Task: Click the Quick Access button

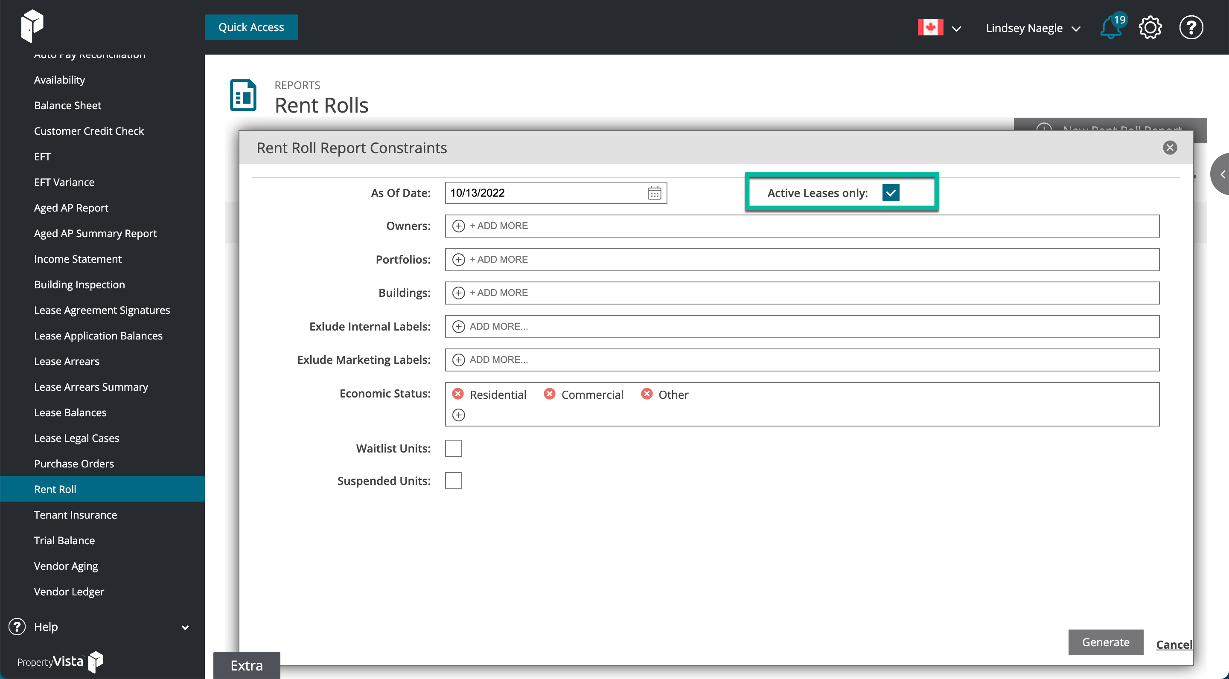Action: pyautogui.click(x=251, y=27)
